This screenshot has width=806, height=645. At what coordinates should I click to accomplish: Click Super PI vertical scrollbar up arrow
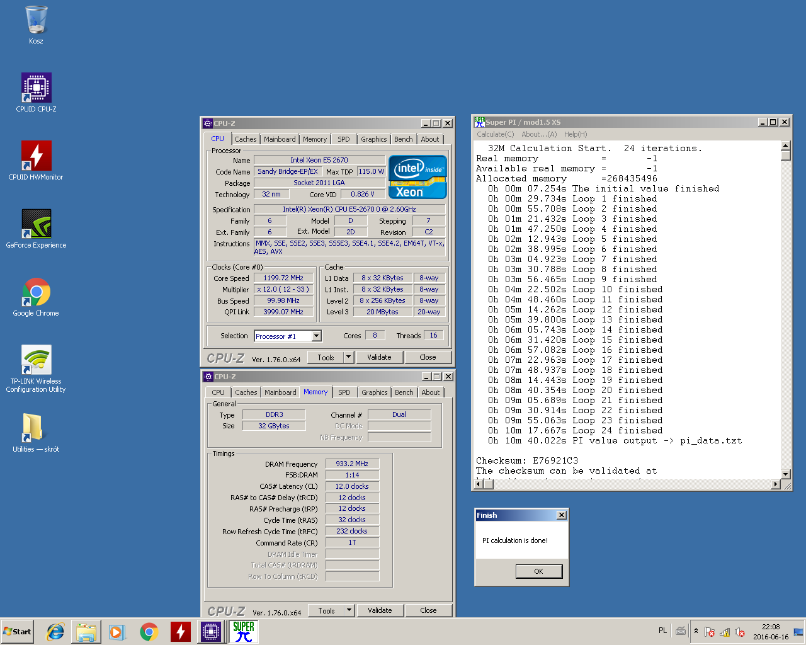click(785, 146)
